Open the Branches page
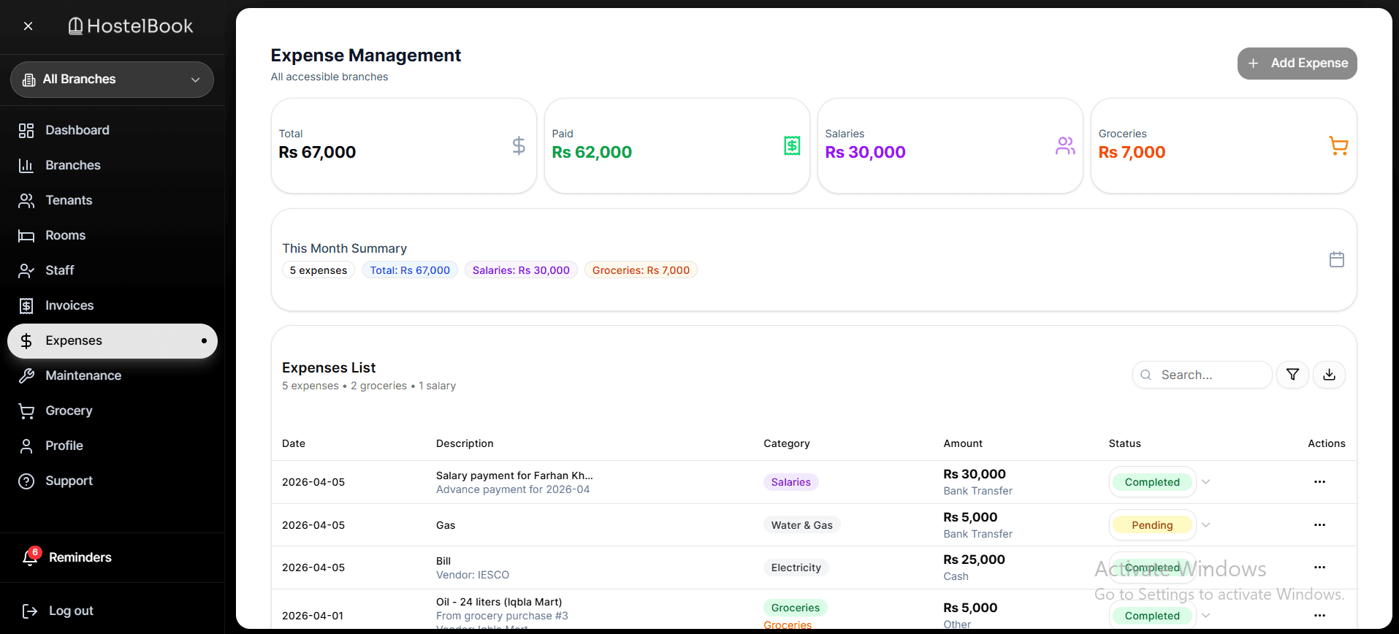 [x=112, y=165]
